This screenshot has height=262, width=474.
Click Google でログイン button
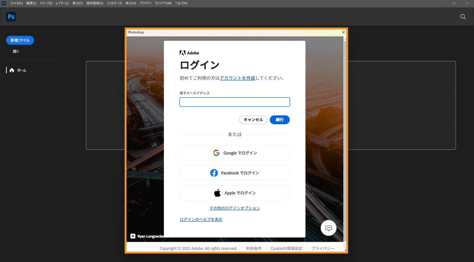(234, 153)
